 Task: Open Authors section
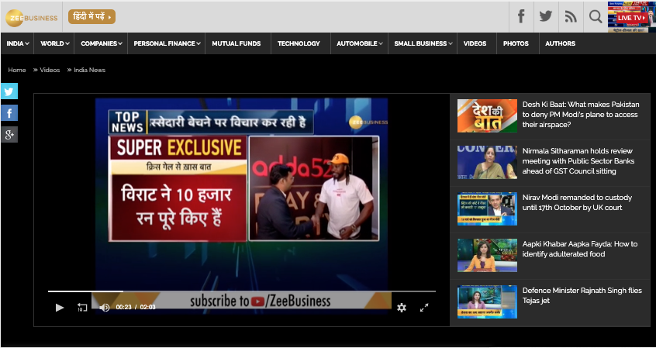(x=560, y=43)
